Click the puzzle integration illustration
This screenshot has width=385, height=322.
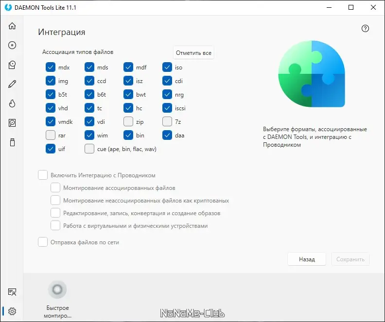point(312,74)
